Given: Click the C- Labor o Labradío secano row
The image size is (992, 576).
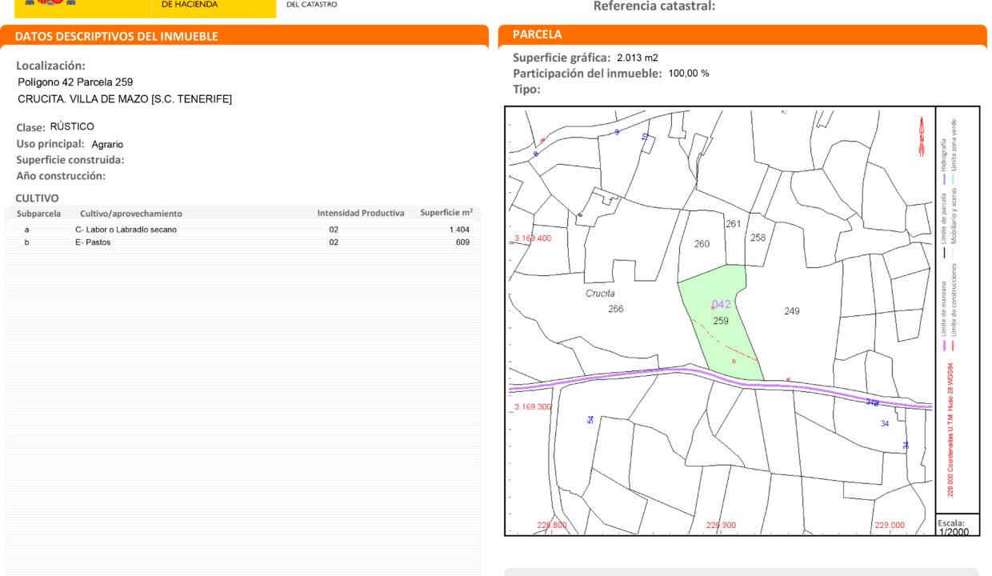Looking at the screenshot, I should 243,230.
